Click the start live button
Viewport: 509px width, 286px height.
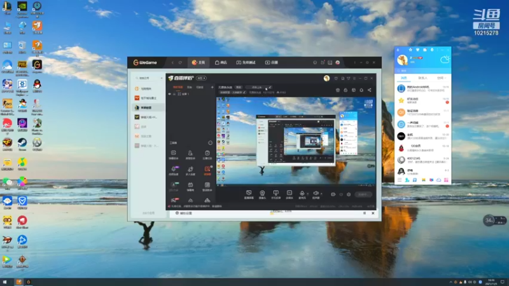point(363,194)
